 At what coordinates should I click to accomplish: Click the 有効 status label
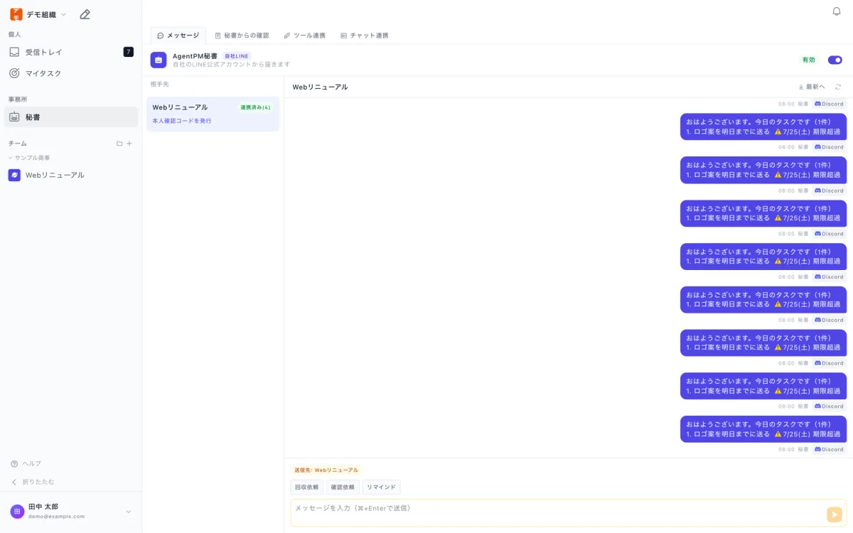tap(809, 60)
